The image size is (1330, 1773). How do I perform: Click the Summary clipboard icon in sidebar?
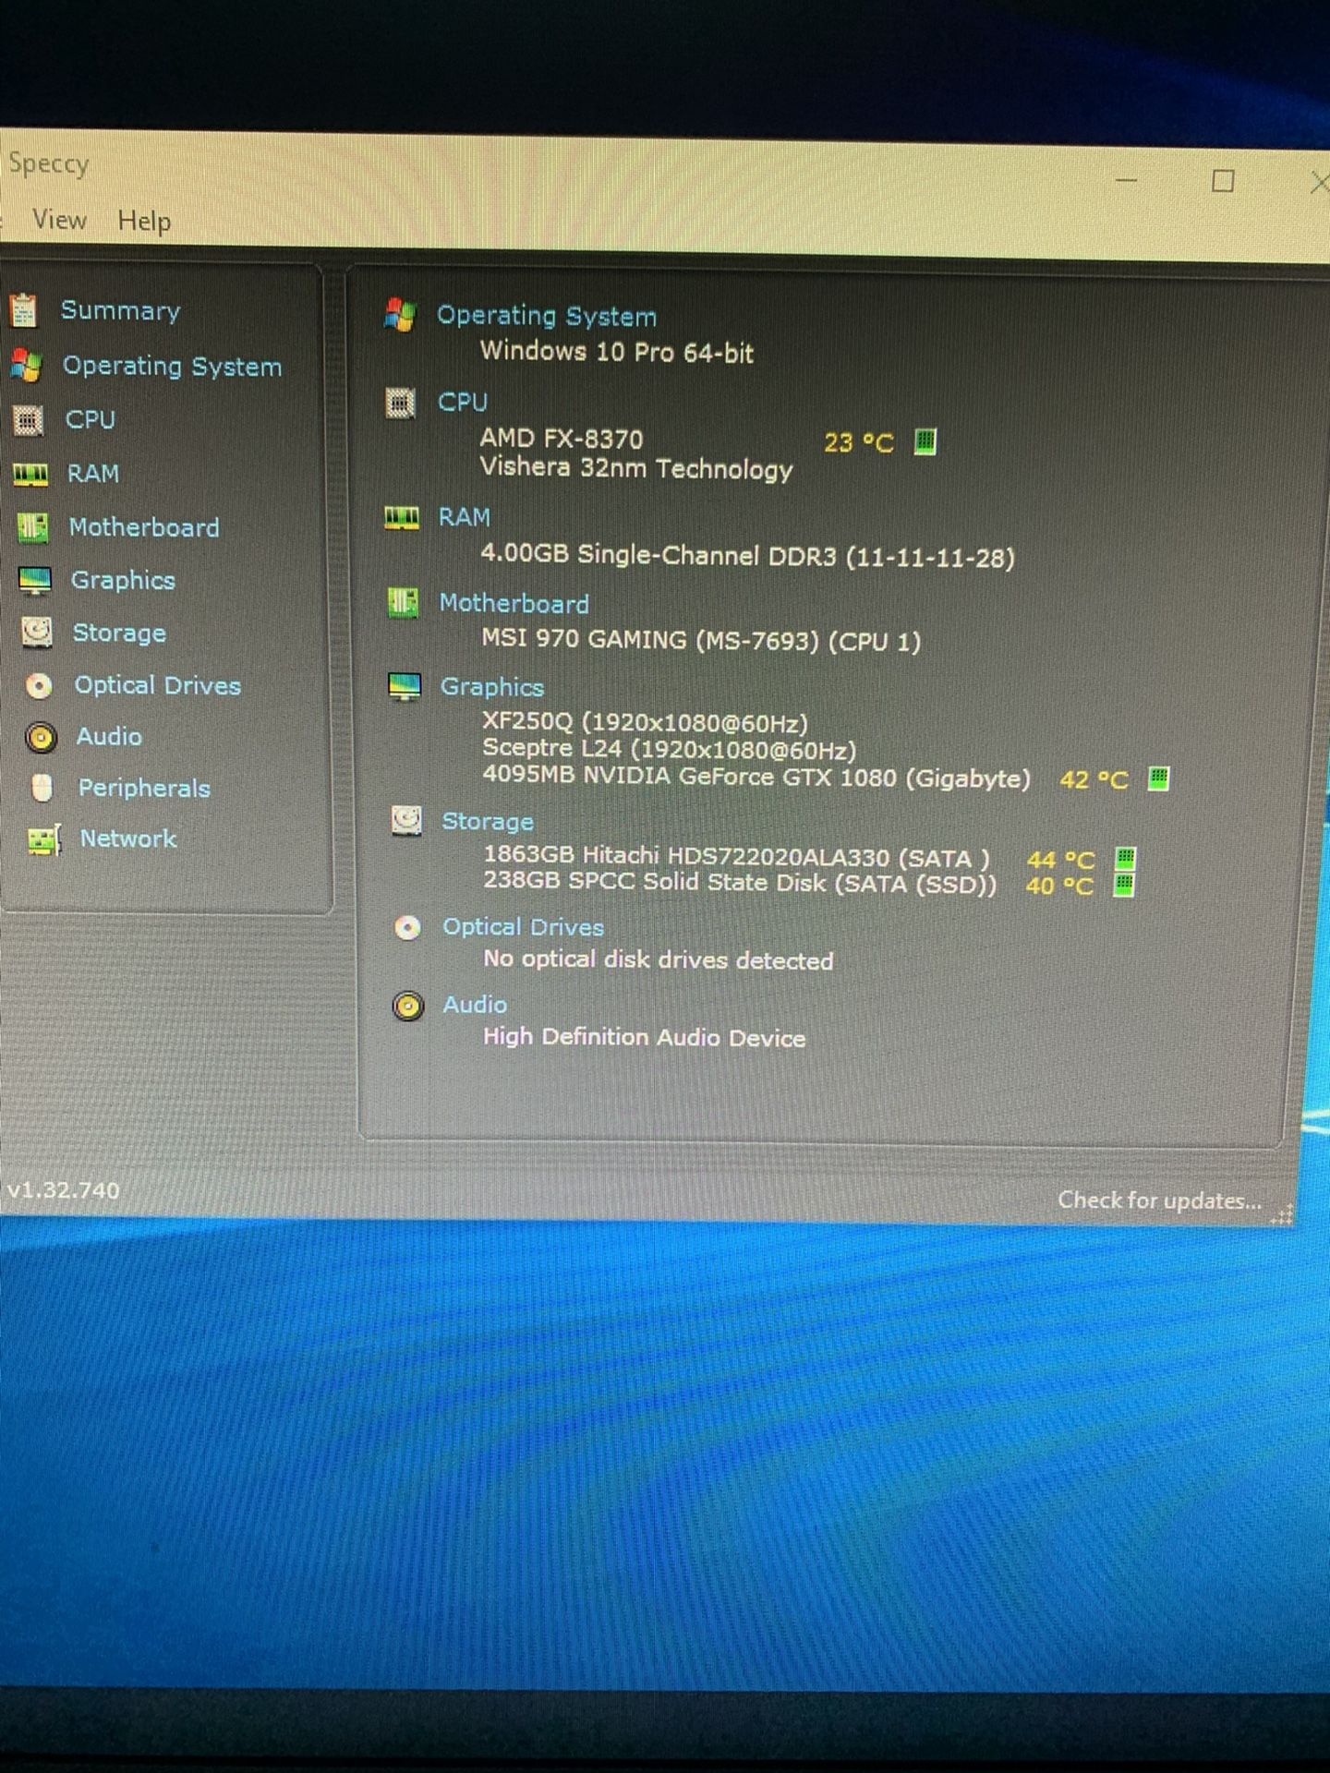click(x=24, y=311)
